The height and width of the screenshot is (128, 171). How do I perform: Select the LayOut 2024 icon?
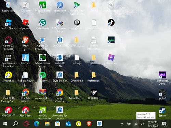[60, 40]
